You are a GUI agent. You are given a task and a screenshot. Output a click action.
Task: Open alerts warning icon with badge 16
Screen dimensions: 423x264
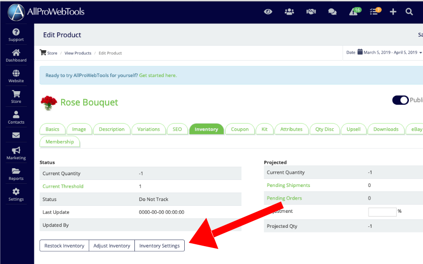coord(354,12)
